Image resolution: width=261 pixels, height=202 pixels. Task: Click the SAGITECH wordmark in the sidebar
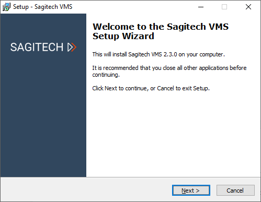(37, 47)
